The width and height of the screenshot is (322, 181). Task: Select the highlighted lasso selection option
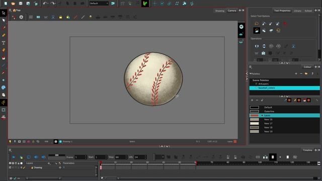coord(257,31)
